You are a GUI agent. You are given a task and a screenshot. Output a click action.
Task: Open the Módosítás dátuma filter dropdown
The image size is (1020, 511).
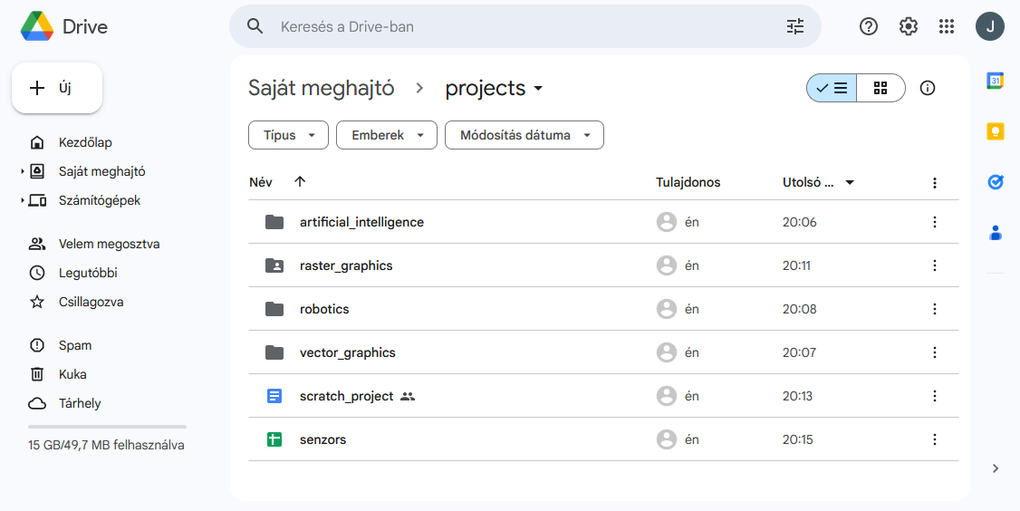pyautogui.click(x=524, y=135)
